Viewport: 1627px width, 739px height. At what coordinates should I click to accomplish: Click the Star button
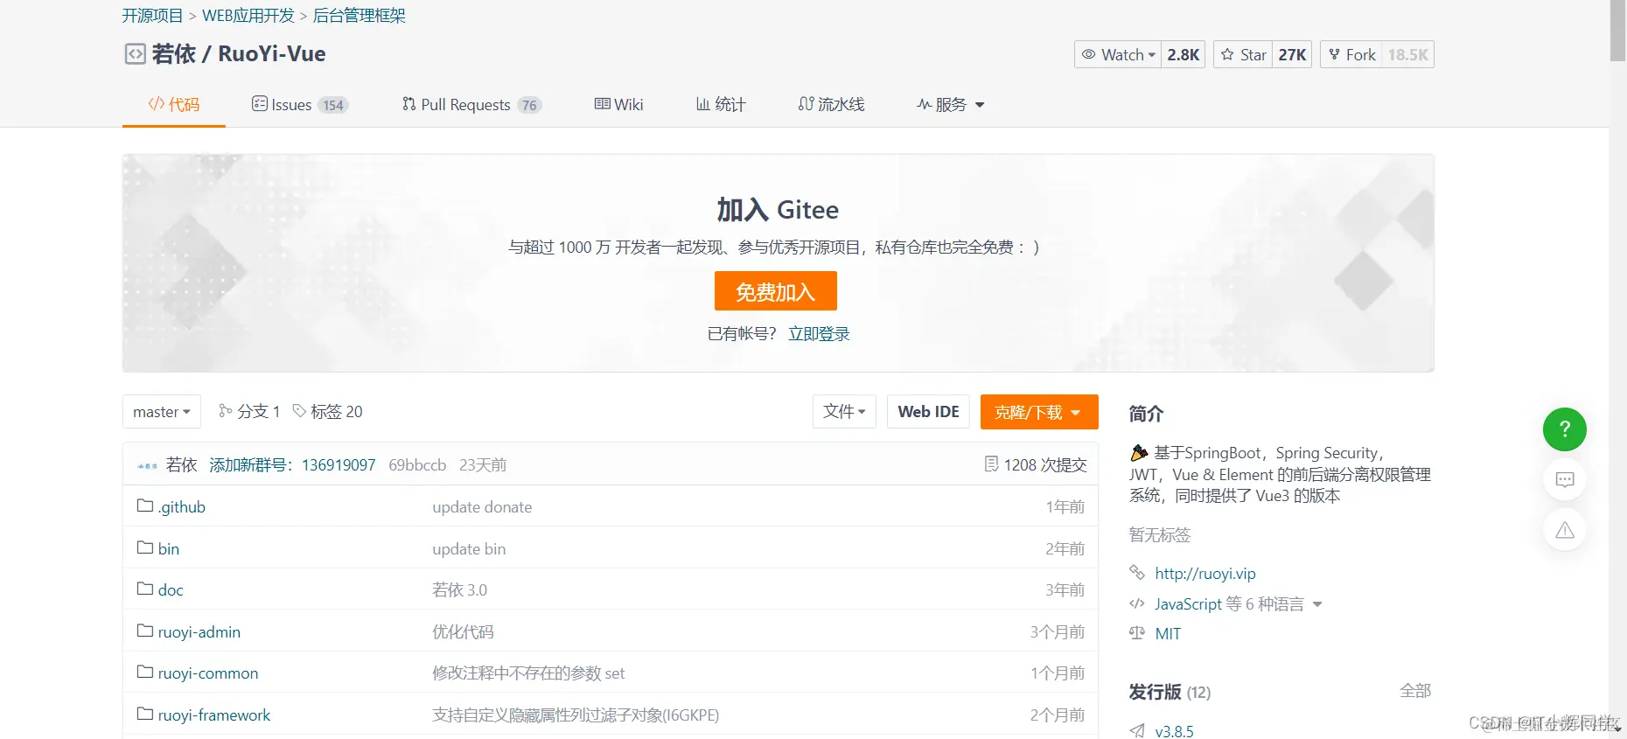[1243, 54]
